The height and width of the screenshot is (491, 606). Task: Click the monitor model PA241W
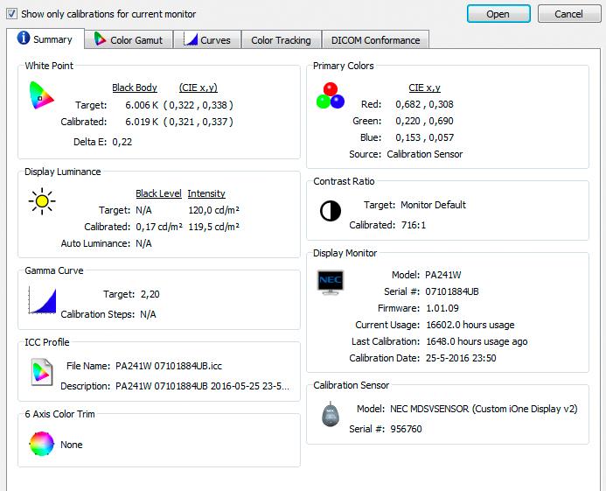point(442,275)
